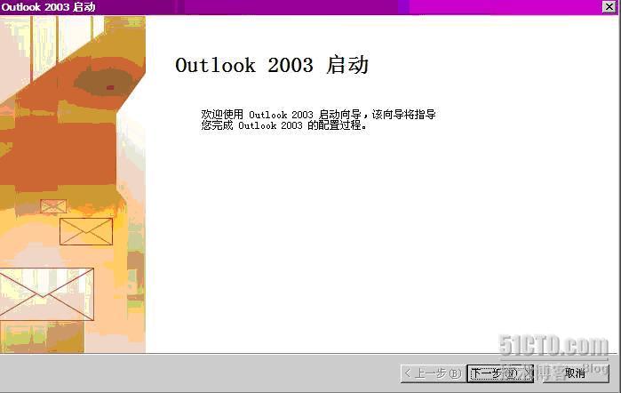Click the 下一步 (Next) button
Viewport: 621px width, 393px height.
pyautogui.click(x=500, y=373)
